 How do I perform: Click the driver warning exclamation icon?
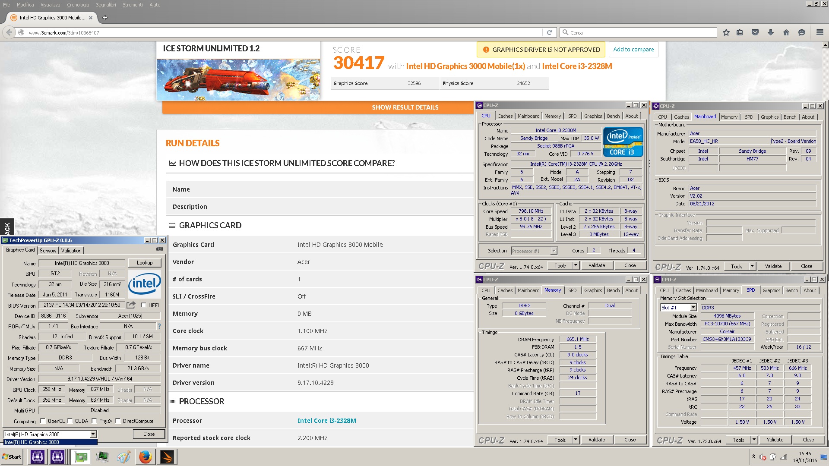(486, 50)
